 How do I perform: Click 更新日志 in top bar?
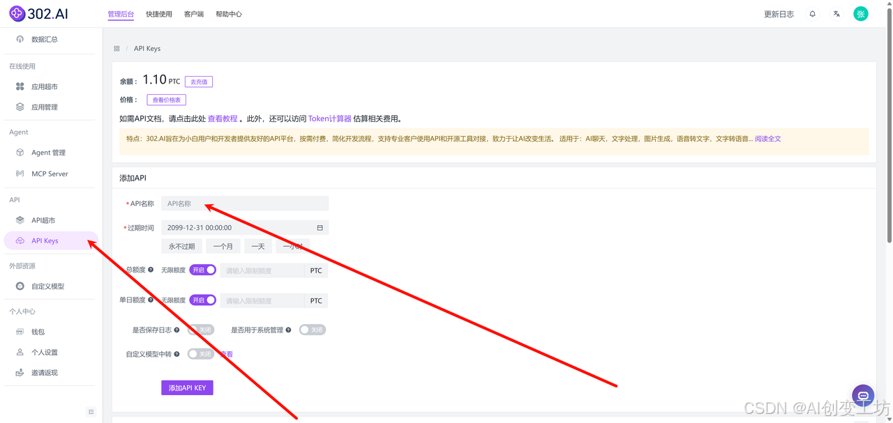[779, 14]
